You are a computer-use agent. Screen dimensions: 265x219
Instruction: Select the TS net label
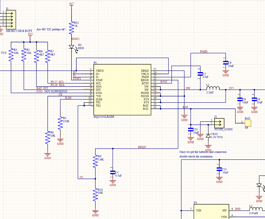pyautogui.click(x=81, y=177)
